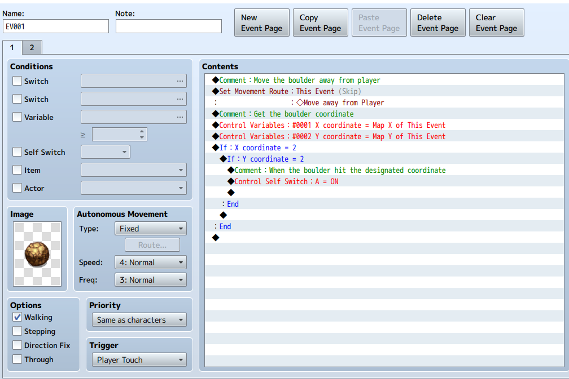Click the boulder image thumbnail
Image resolution: width=569 pixels, height=379 pixels.
[x=37, y=254]
